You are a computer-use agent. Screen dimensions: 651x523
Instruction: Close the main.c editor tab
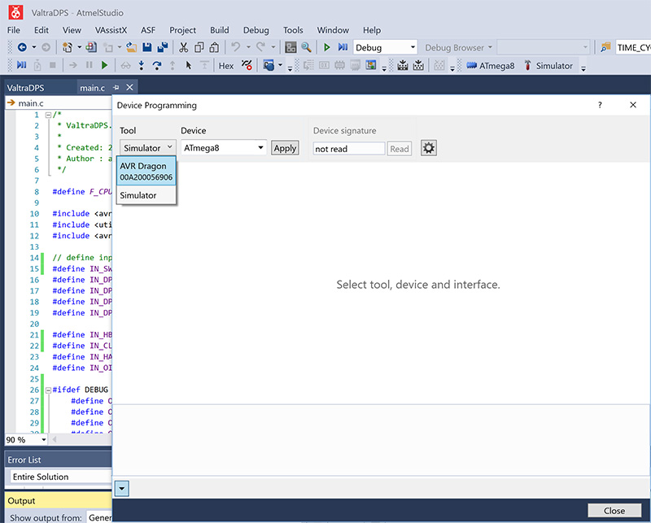click(129, 87)
